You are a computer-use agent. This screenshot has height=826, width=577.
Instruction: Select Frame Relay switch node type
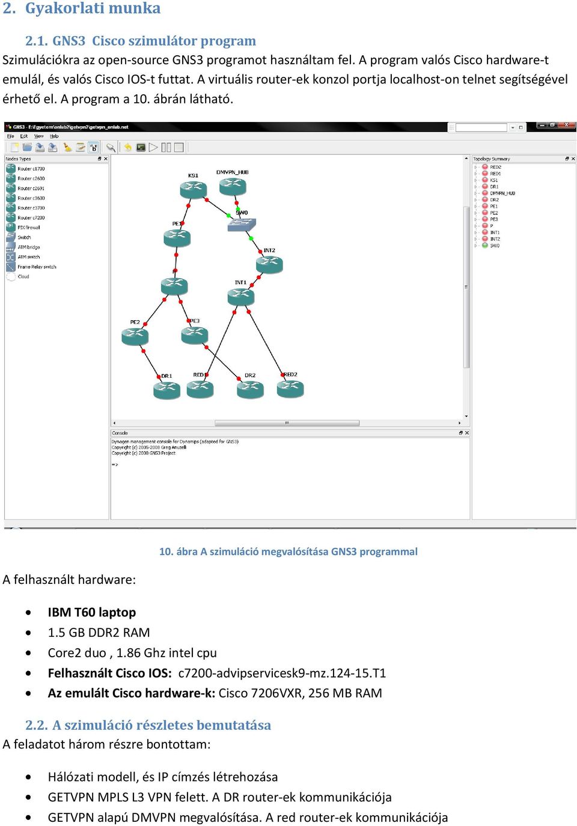[31, 267]
